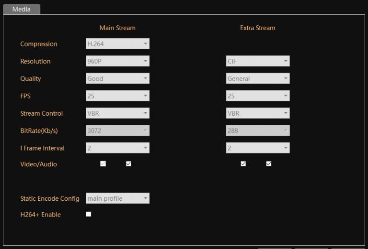Open the Main Stream Compression dropdown
Viewport: 368px width, 249px height.
[x=117, y=44]
